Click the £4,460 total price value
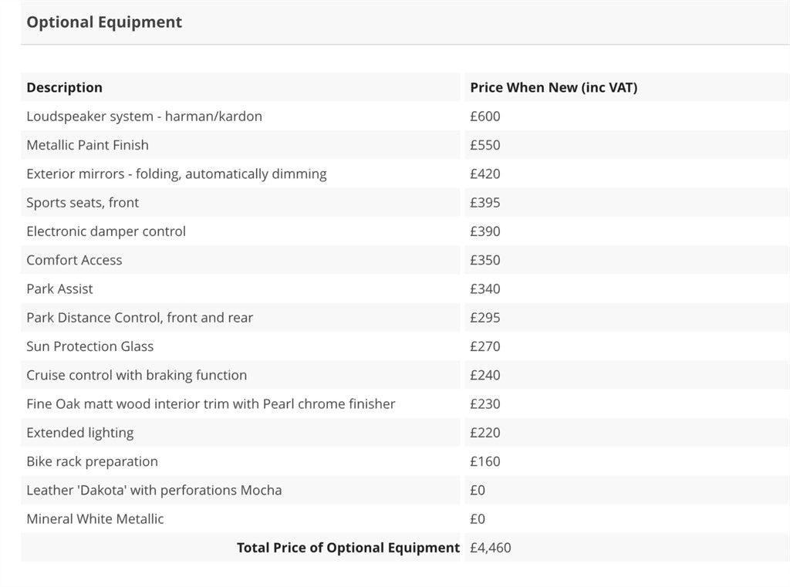 tap(490, 548)
